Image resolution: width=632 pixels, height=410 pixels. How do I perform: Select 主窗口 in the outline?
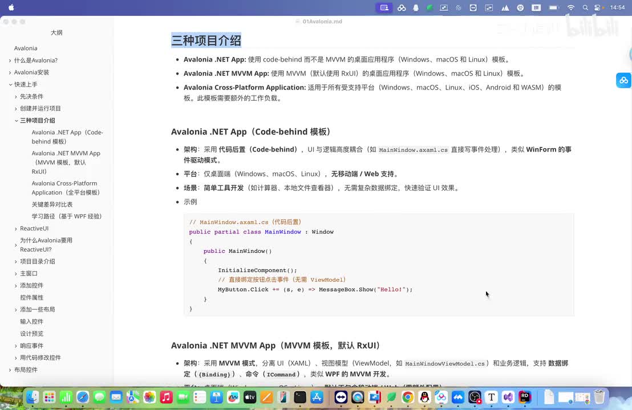29,273
